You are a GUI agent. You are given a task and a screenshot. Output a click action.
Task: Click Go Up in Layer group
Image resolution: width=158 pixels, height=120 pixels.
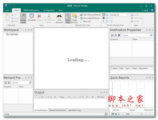[135, 21]
